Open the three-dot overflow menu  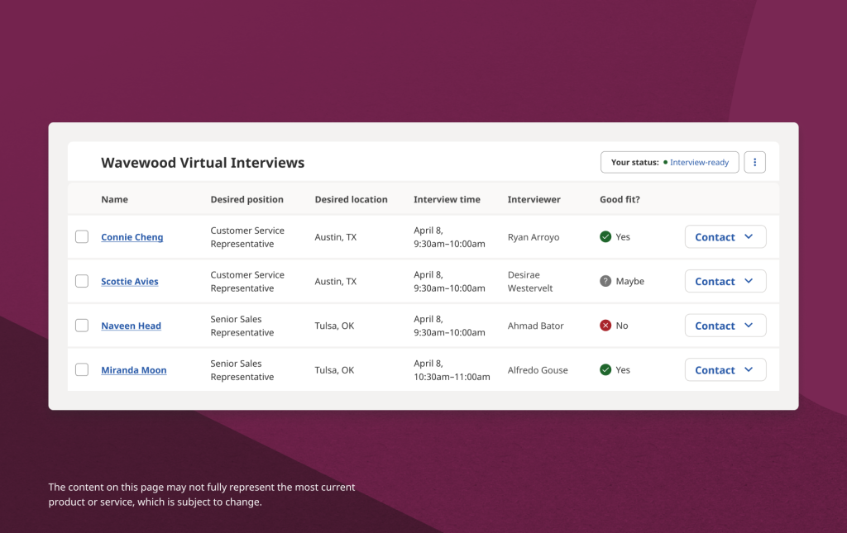tap(754, 162)
